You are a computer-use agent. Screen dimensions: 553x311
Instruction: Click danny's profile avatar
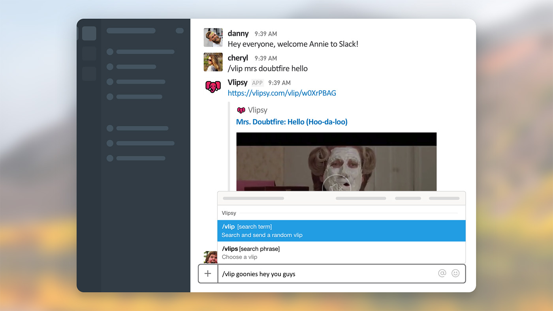click(x=213, y=37)
